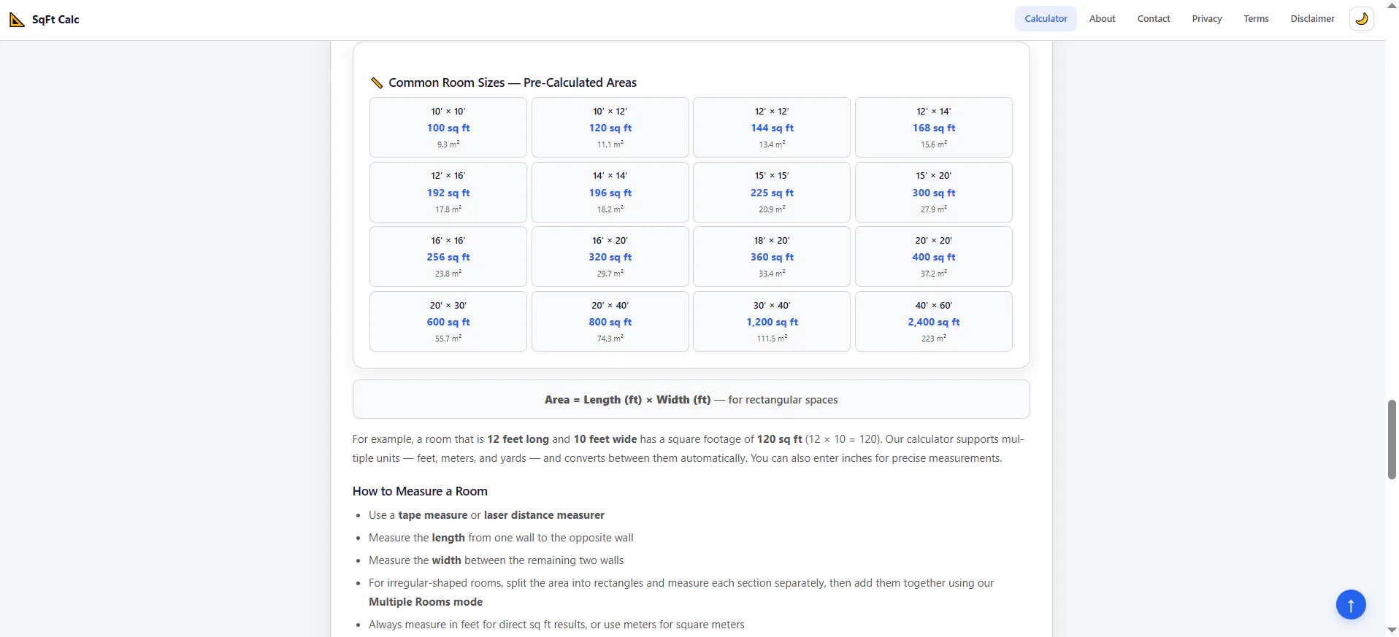Screen dimensions: 1399x637
Task: Click the Area = Length × Width formula box
Action: pyautogui.click(x=691, y=399)
